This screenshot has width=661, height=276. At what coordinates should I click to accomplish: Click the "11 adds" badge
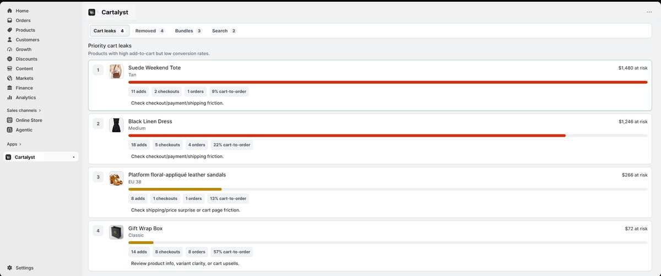(x=139, y=91)
